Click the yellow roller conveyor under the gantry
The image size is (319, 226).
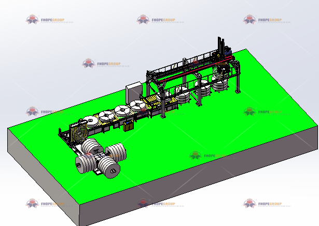[152, 100]
